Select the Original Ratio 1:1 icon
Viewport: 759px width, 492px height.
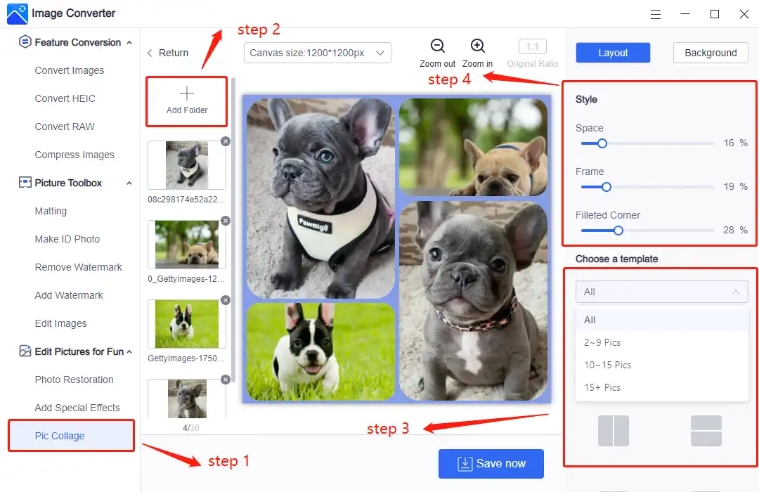point(532,46)
